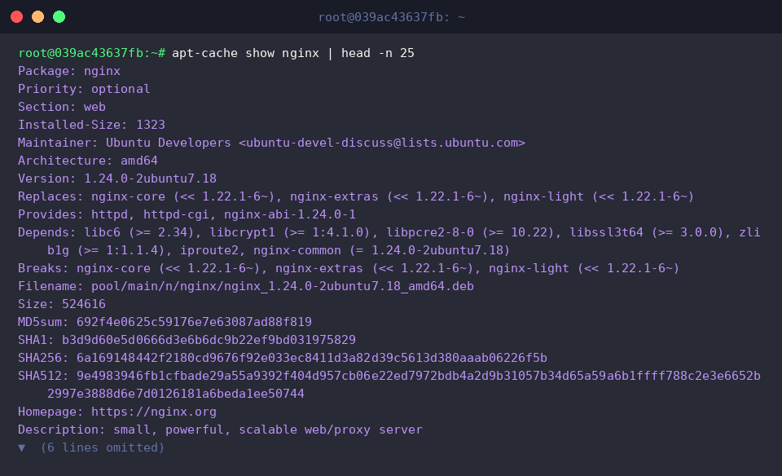Click the red close window button
This screenshot has height=476, width=782.
(x=16, y=17)
